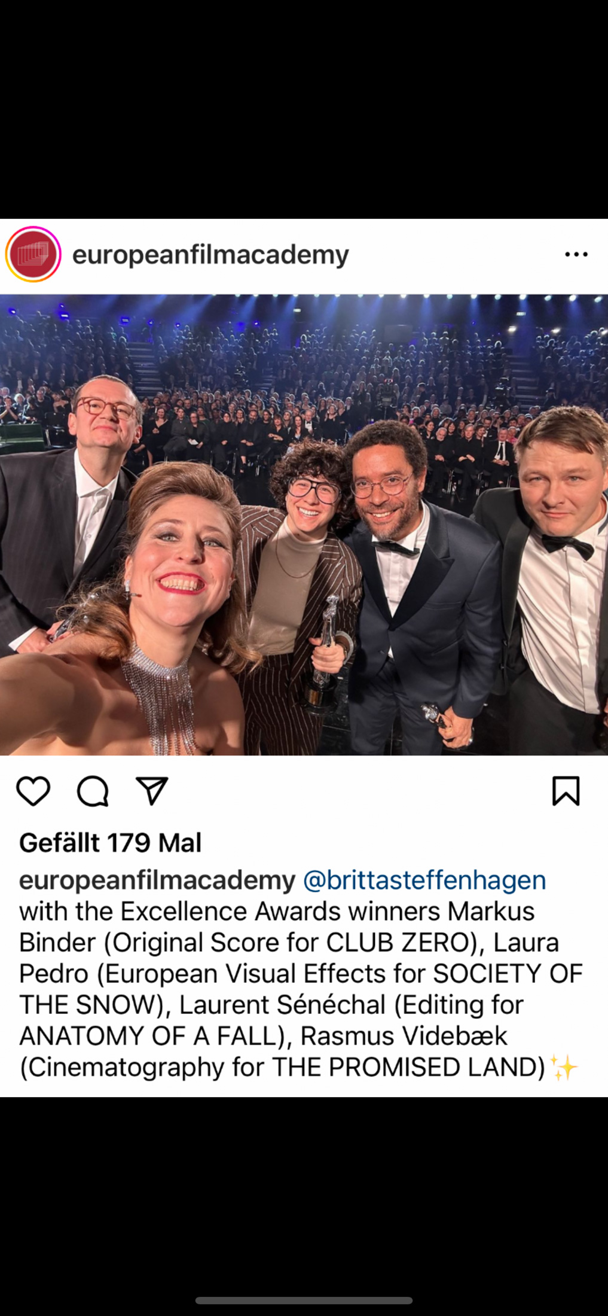This screenshot has width=608, height=1316.
Task: Tap the europeanfilmacademy name in the caption
Action: point(157,881)
